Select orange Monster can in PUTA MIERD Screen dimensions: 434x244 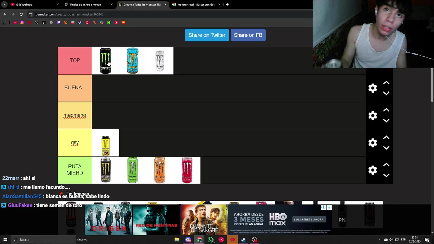click(160, 170)
